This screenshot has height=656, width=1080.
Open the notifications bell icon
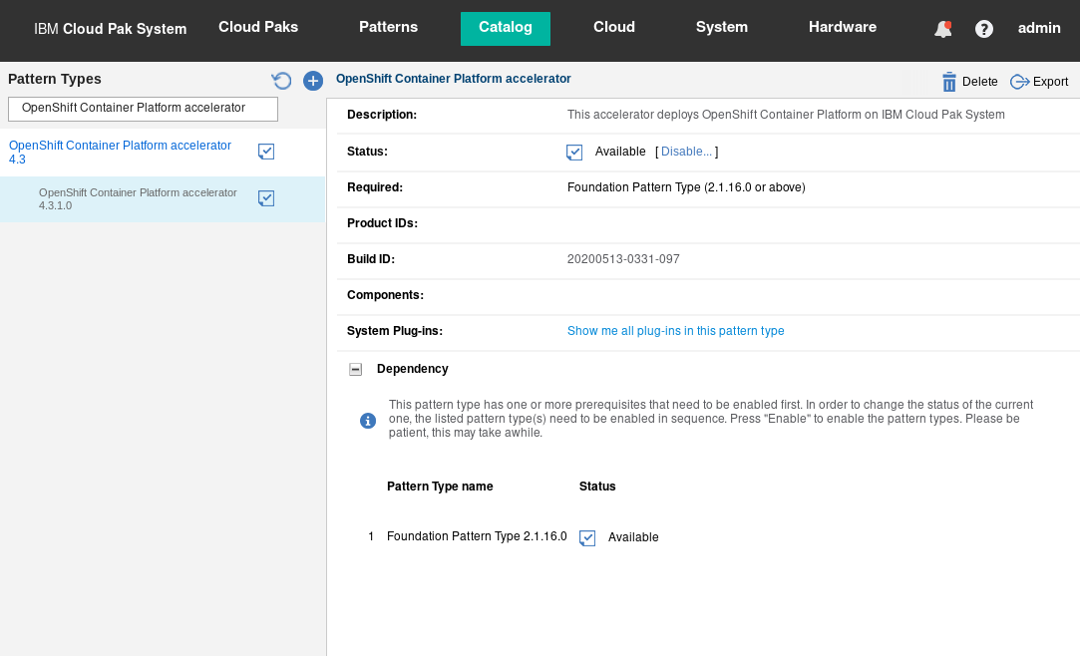pos(943,29)
